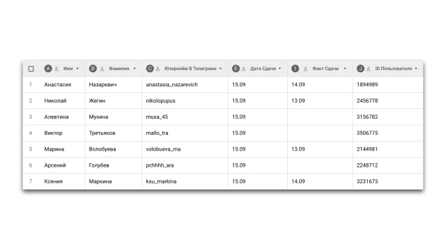
Task: Click text-type icon beside Фамилия header
Action: [x=102, y=69]
